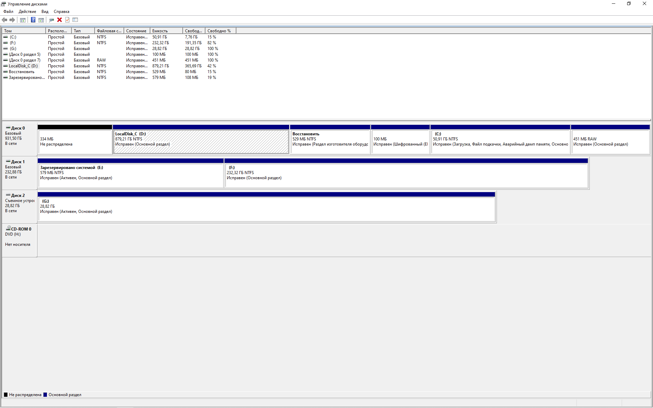Select the LocalDisk_C (D:) row in the list
The image size is (653, 408).
(119, 66)
